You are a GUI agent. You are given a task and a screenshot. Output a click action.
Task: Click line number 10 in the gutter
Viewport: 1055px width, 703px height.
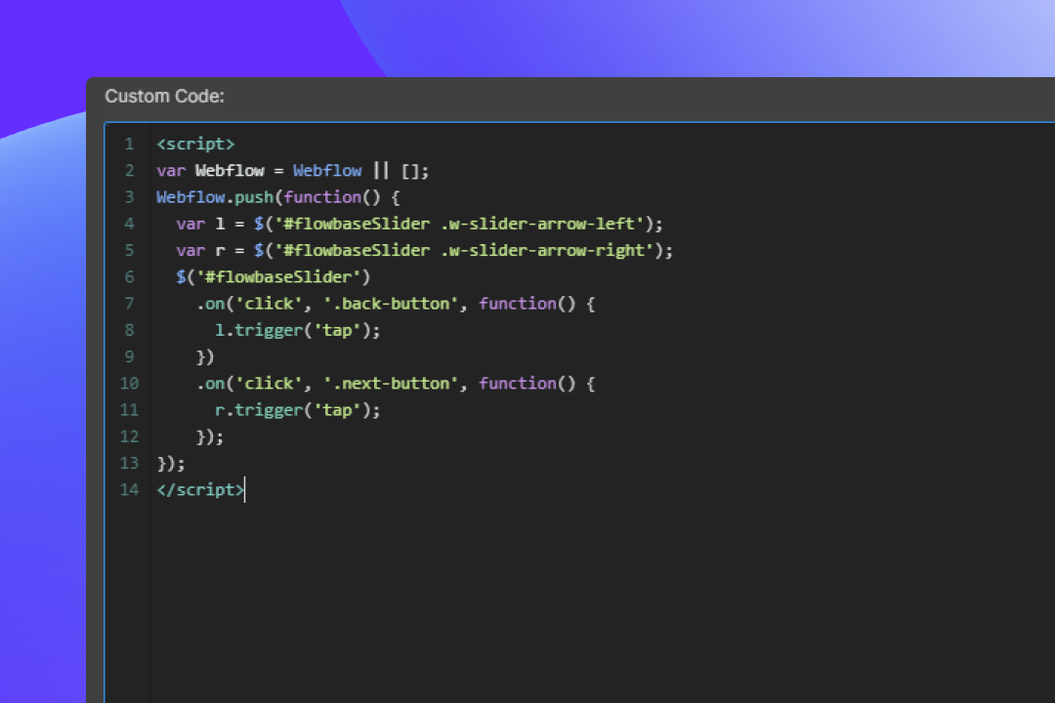(129, 384)
